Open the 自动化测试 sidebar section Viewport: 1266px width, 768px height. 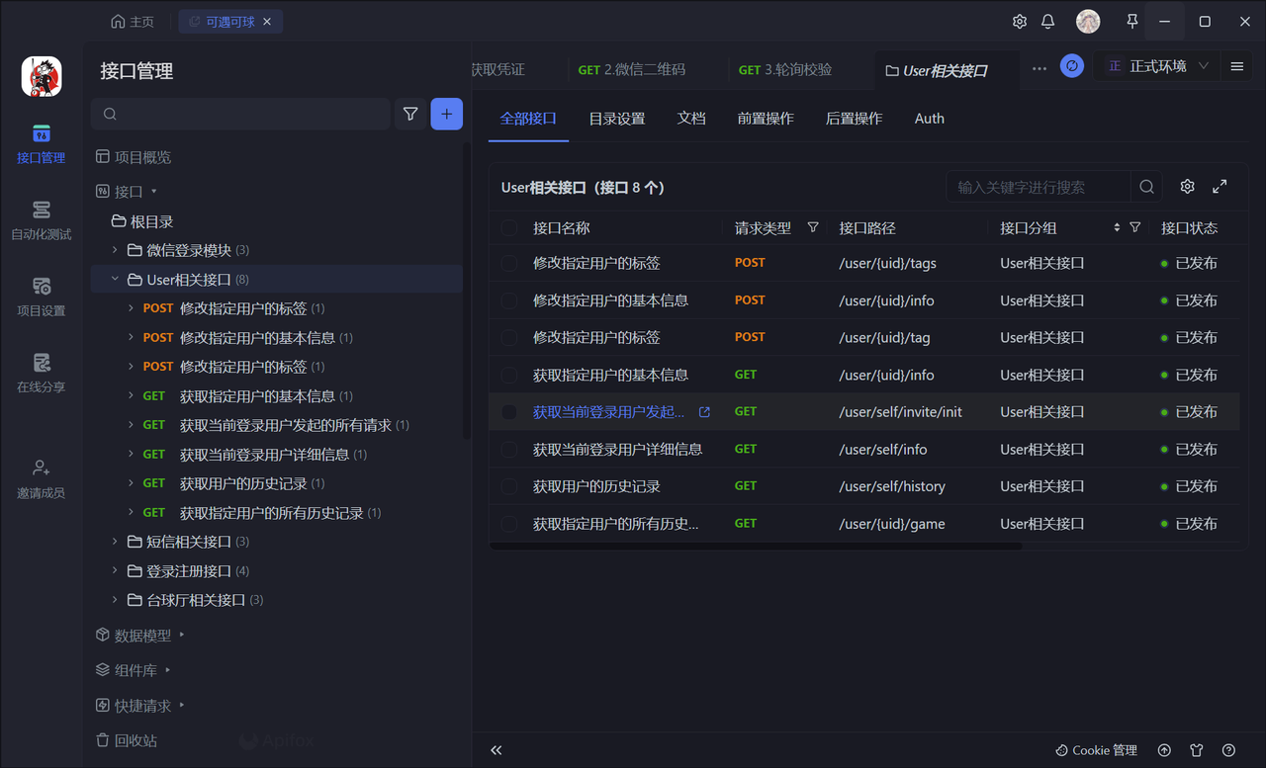tap(41, 220)
